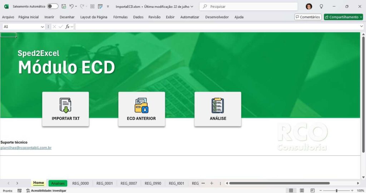Image resolution: width=366 pixels, height=193 pixels.
Task: Select the REG_0000 sheet tab
Action: [x=80, y=183]
